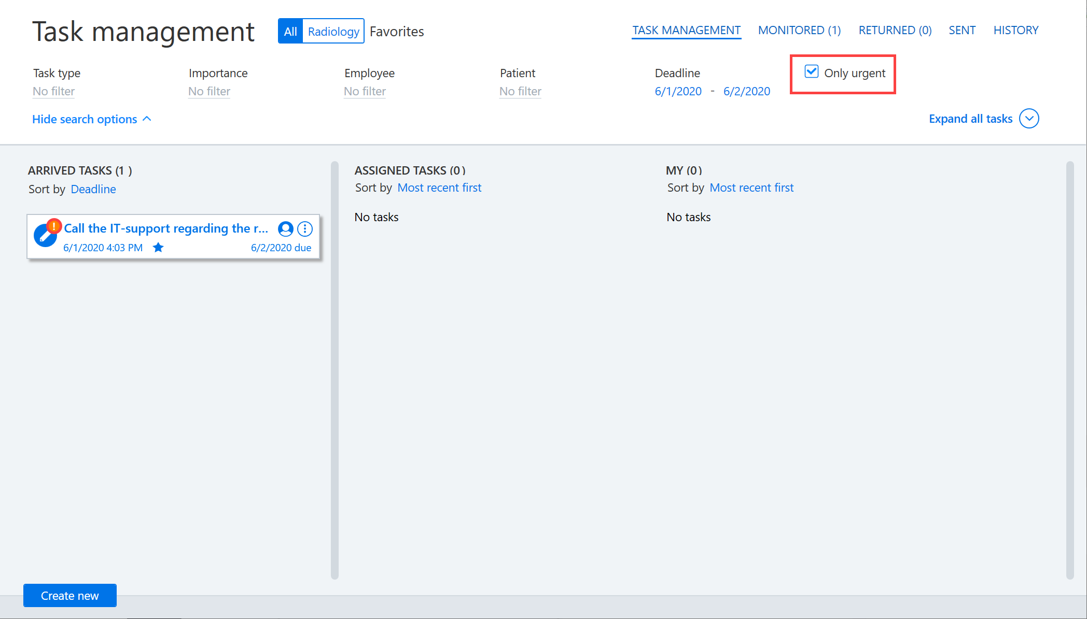Open the Call the IT-support task
Viewport: 1087px width, 619px height.
pyautogui.click(x=166, y=228)
